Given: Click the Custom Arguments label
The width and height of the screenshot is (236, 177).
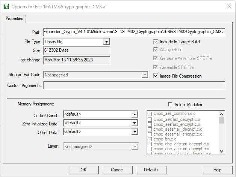Looking at the screenshot, I should pos(24,85).
